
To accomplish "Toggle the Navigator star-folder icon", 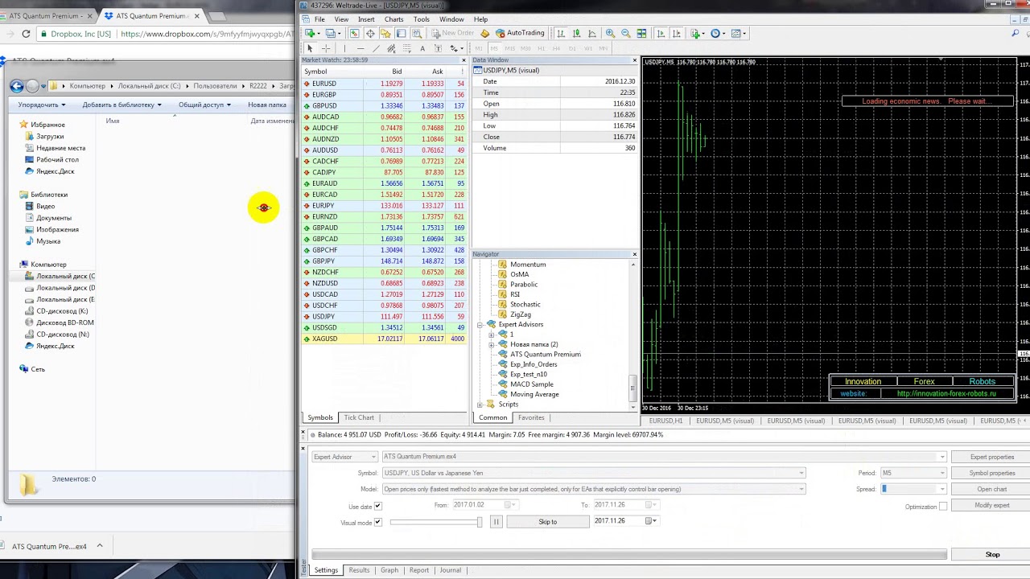I will tap(385, 33).
